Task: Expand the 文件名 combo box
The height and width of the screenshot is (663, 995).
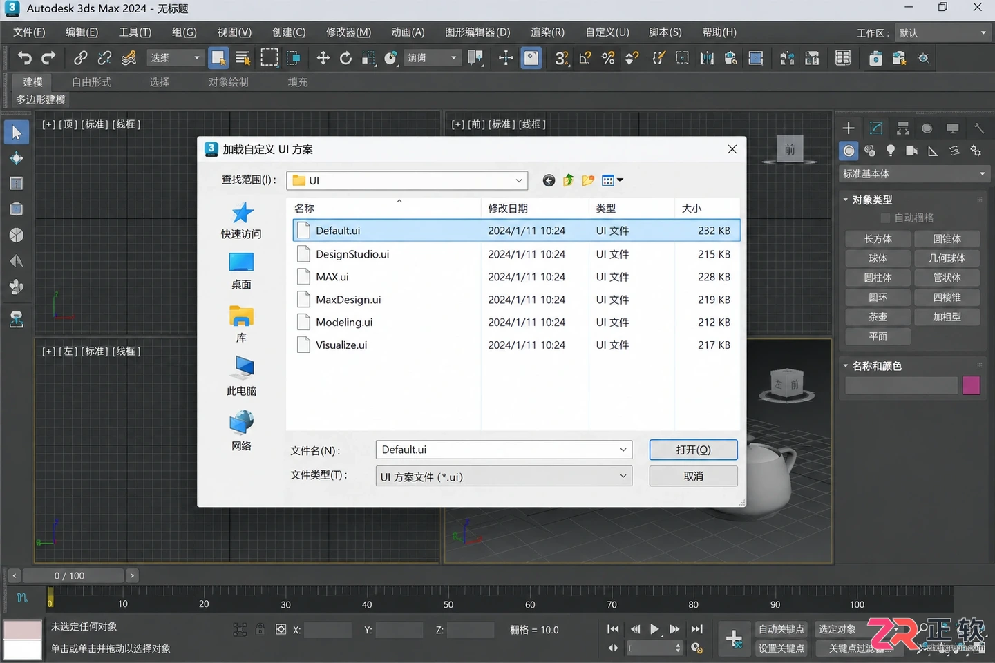Action: (x=623, y=450)
